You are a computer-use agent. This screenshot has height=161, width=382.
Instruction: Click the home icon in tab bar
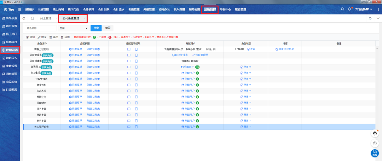[33, 18]
